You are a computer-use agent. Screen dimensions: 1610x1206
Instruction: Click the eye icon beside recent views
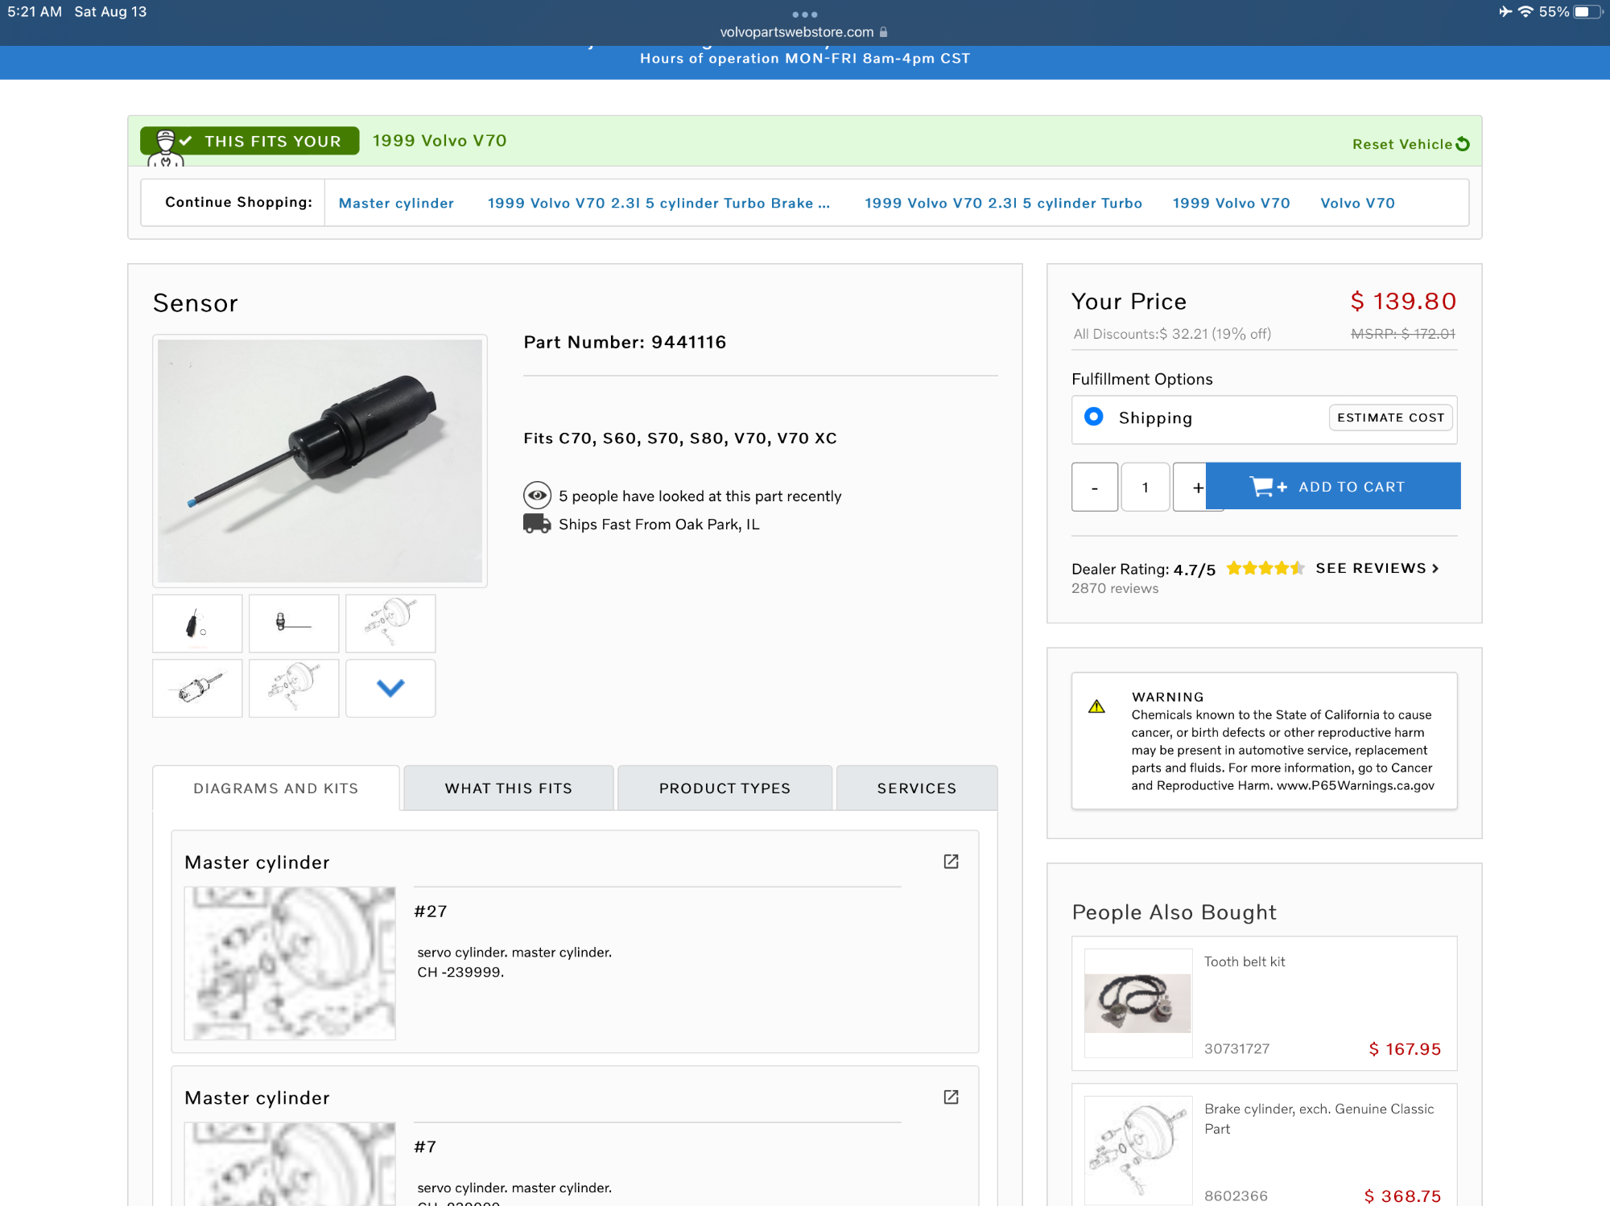pos(537,496)
